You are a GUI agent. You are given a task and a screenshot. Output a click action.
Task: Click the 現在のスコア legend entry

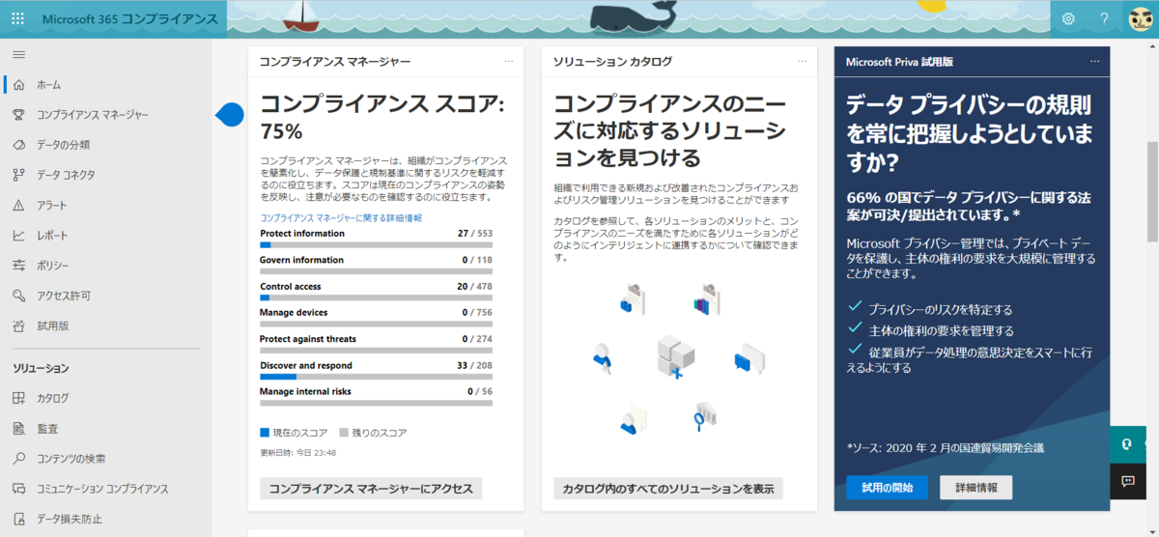pyautogui.click(x=294, y=433)
